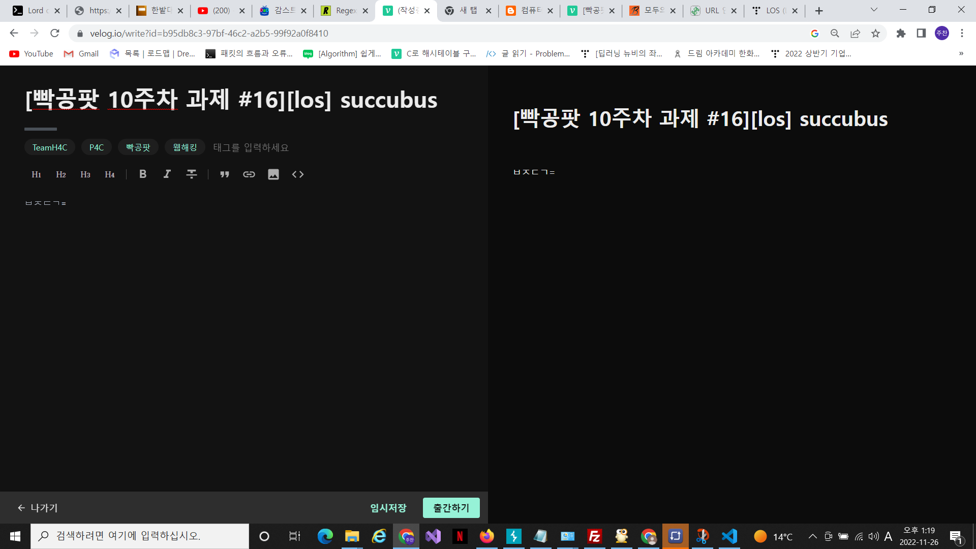Click 나가기 to exit the editor

click(38, 508)
